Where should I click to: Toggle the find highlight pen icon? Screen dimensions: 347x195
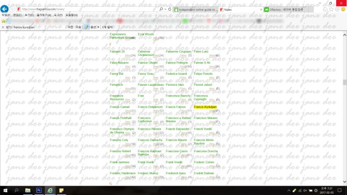point(86,27)
